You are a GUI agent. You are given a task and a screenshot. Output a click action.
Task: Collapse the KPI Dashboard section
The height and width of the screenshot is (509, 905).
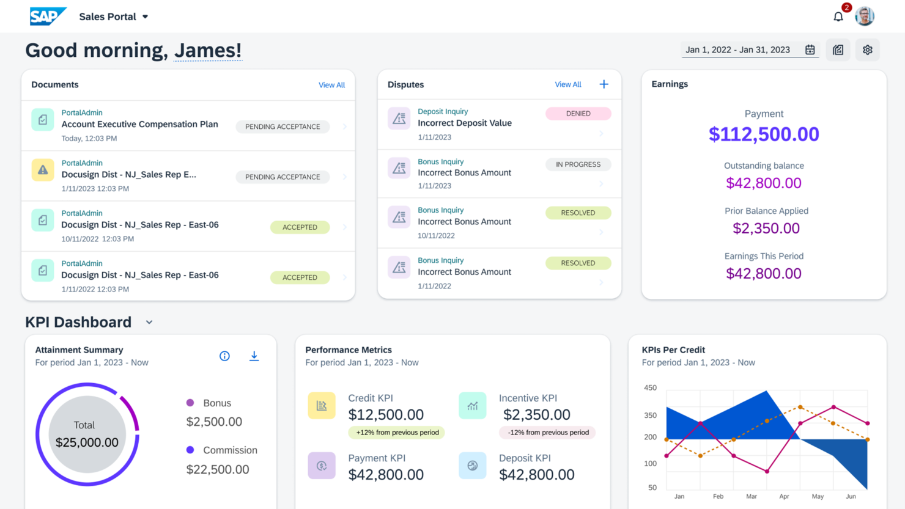149,322
